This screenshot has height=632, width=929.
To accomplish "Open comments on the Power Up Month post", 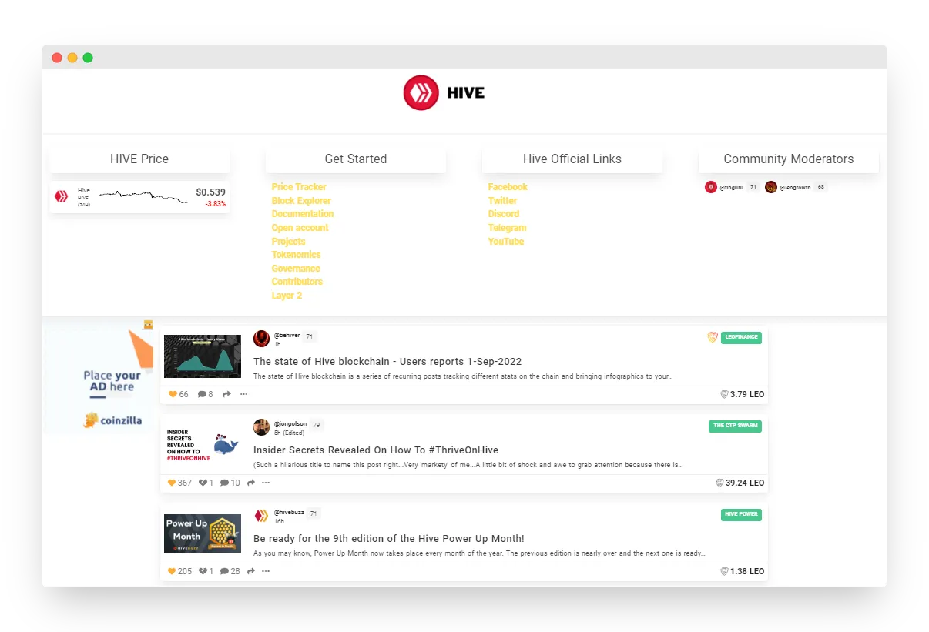I will tap(224, 571).
